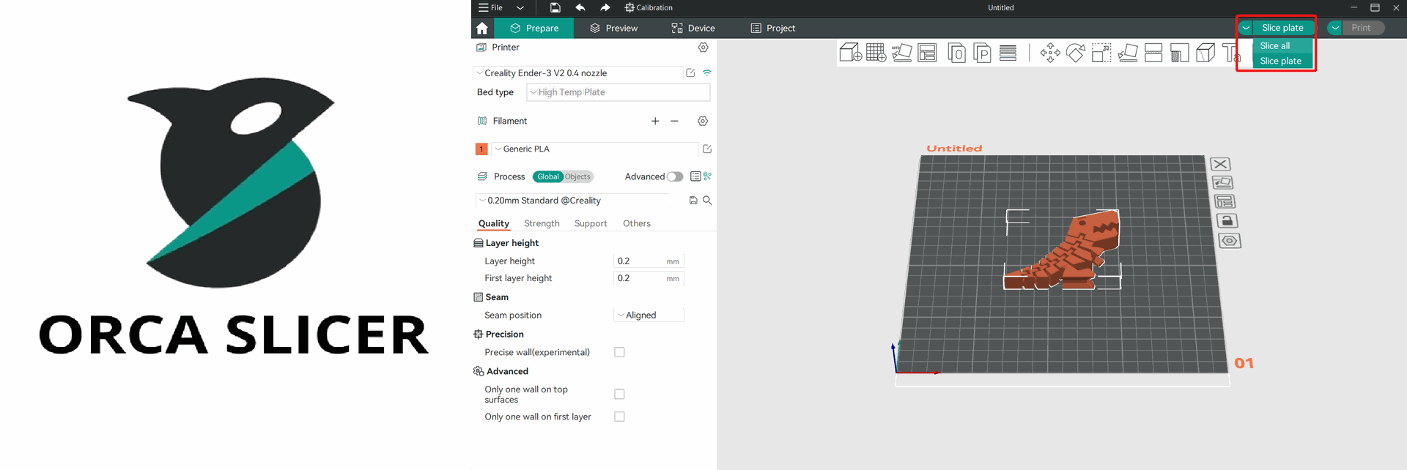Click the Arrange all objects toolbar icon

tap(927, 53)
